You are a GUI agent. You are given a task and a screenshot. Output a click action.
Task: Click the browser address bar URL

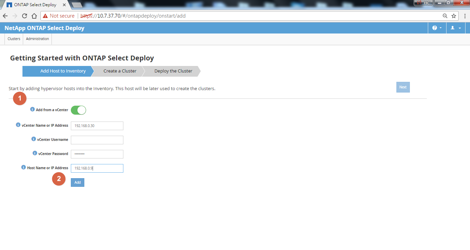(x=133, y=16)
